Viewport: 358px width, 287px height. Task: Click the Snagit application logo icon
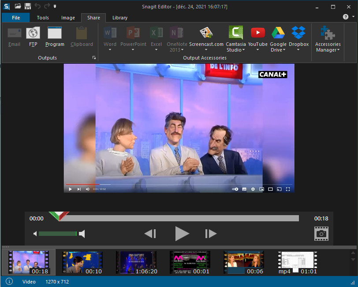7,7
